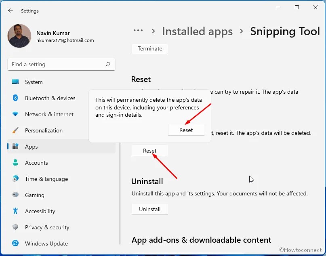
Task: Select the Time & language clock icon
Action: tap(15, 179)
